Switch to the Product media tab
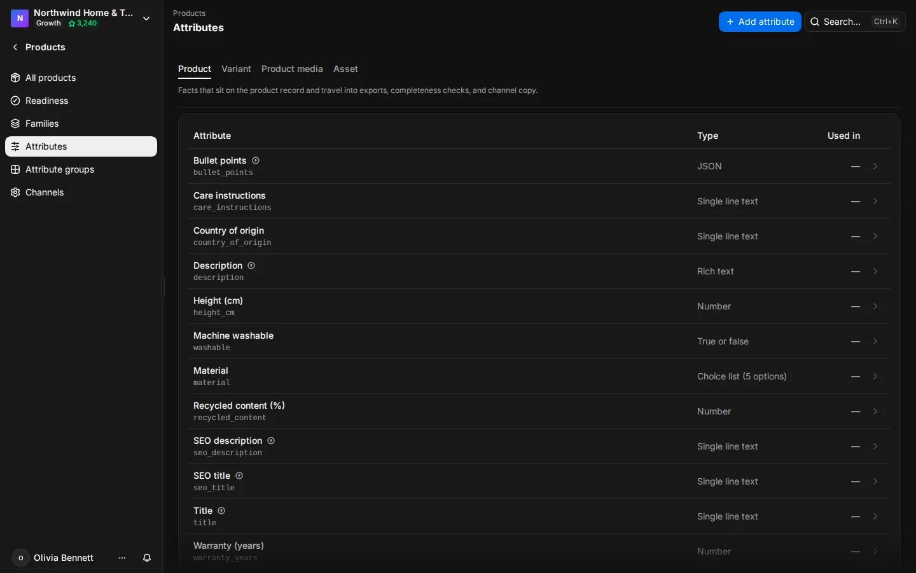Screen dimensions: 916x573 coord(292,69)
